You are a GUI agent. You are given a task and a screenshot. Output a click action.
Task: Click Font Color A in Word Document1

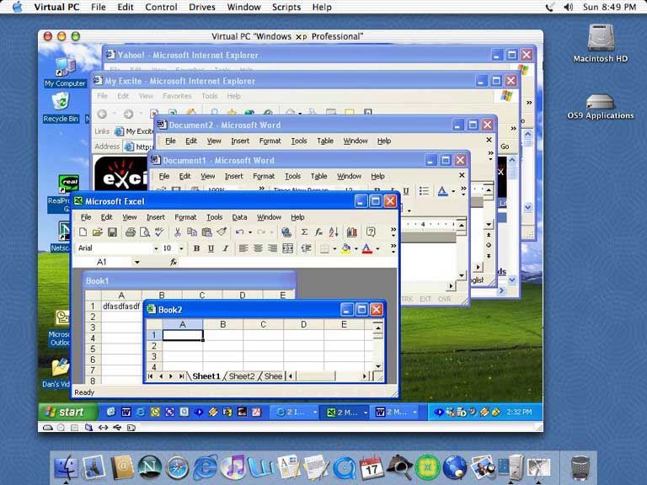coord(442,191)
